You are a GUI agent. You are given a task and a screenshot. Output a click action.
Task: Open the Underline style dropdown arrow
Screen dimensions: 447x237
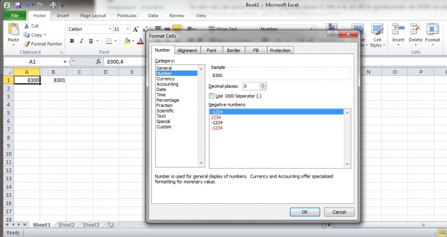(97, 41)
